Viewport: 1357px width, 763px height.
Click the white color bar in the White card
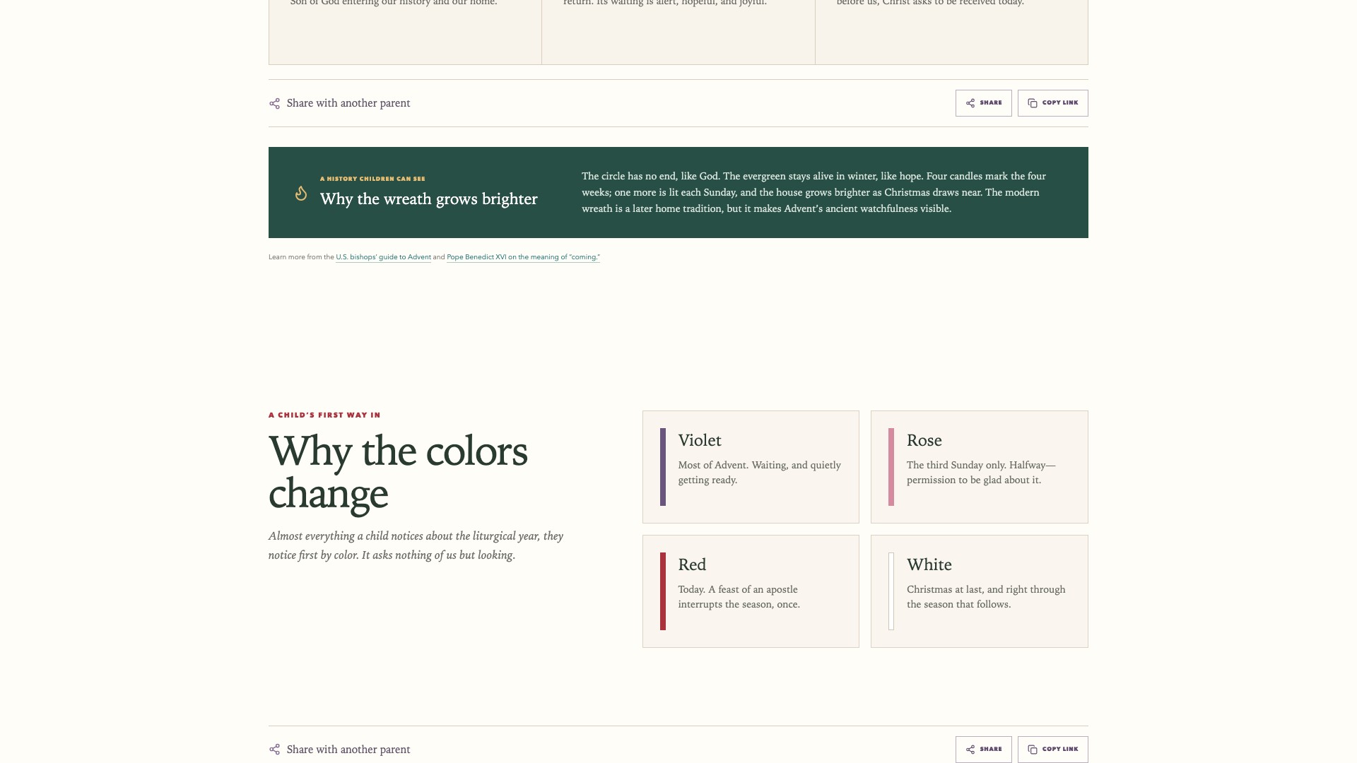coord(891,591)
